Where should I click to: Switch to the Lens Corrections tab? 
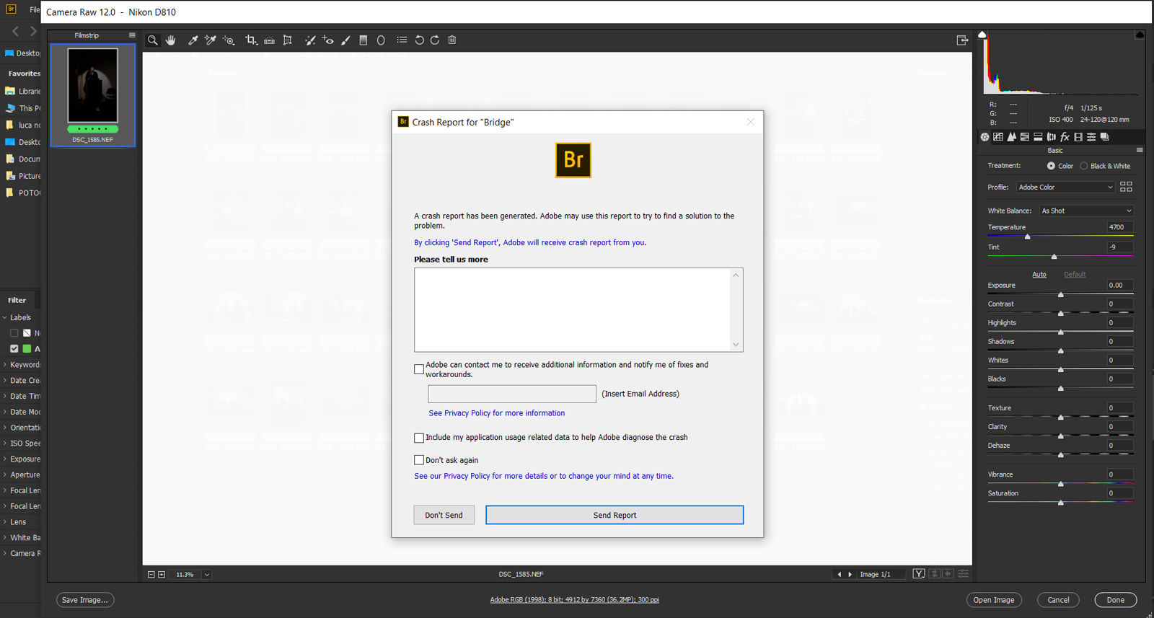point(1052,137)
